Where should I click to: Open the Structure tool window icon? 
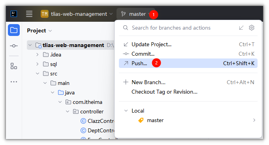coord(14,66)
